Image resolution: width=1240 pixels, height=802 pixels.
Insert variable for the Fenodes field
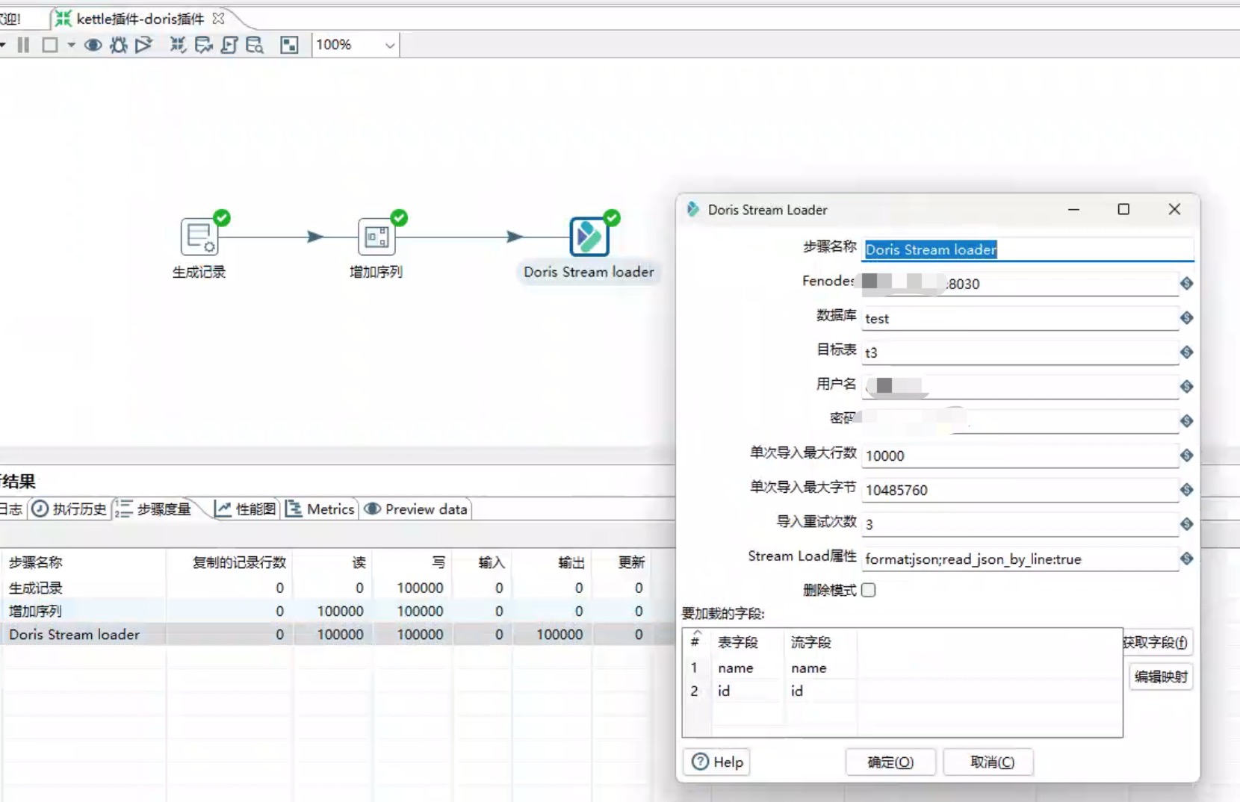[x=1186, y=284]
